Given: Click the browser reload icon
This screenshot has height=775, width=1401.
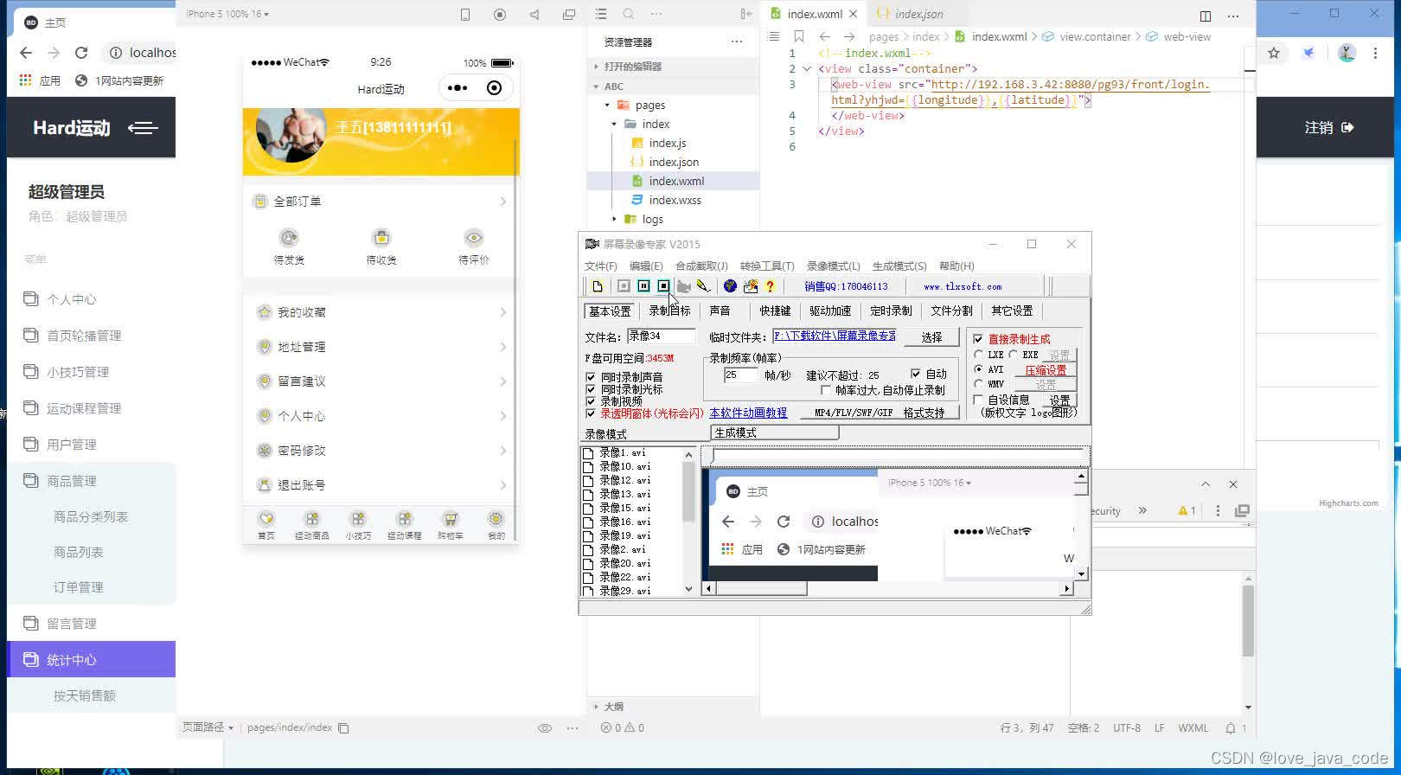Looking at the screenshot, I should point(81,53).
